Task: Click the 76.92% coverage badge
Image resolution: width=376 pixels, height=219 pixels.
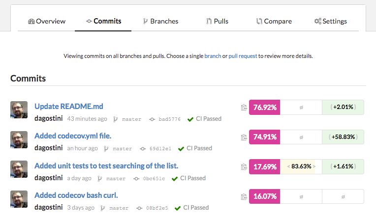Action: pyautogui.click(x=265, y=108)
